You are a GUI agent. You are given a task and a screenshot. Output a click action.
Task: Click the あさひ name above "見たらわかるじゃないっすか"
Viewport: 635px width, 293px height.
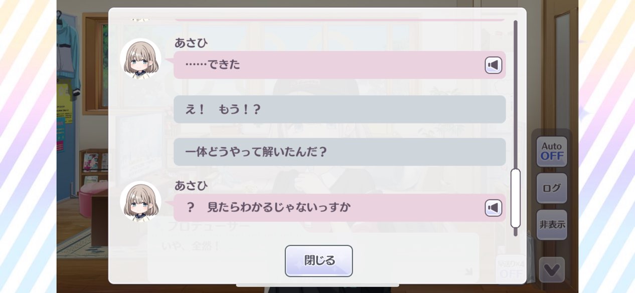[191, 185]
